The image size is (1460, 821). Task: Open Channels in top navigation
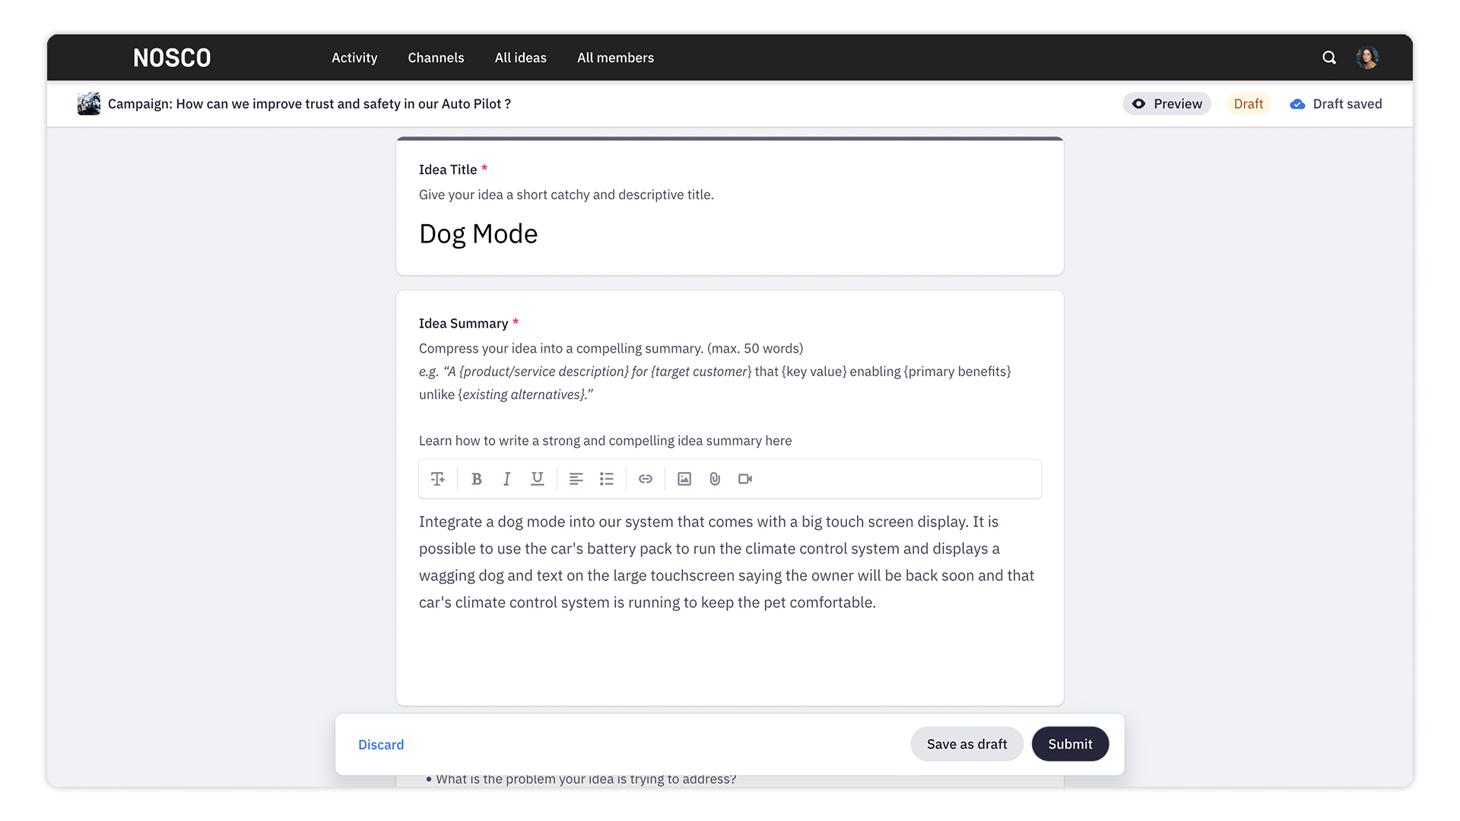pos(436,58)
